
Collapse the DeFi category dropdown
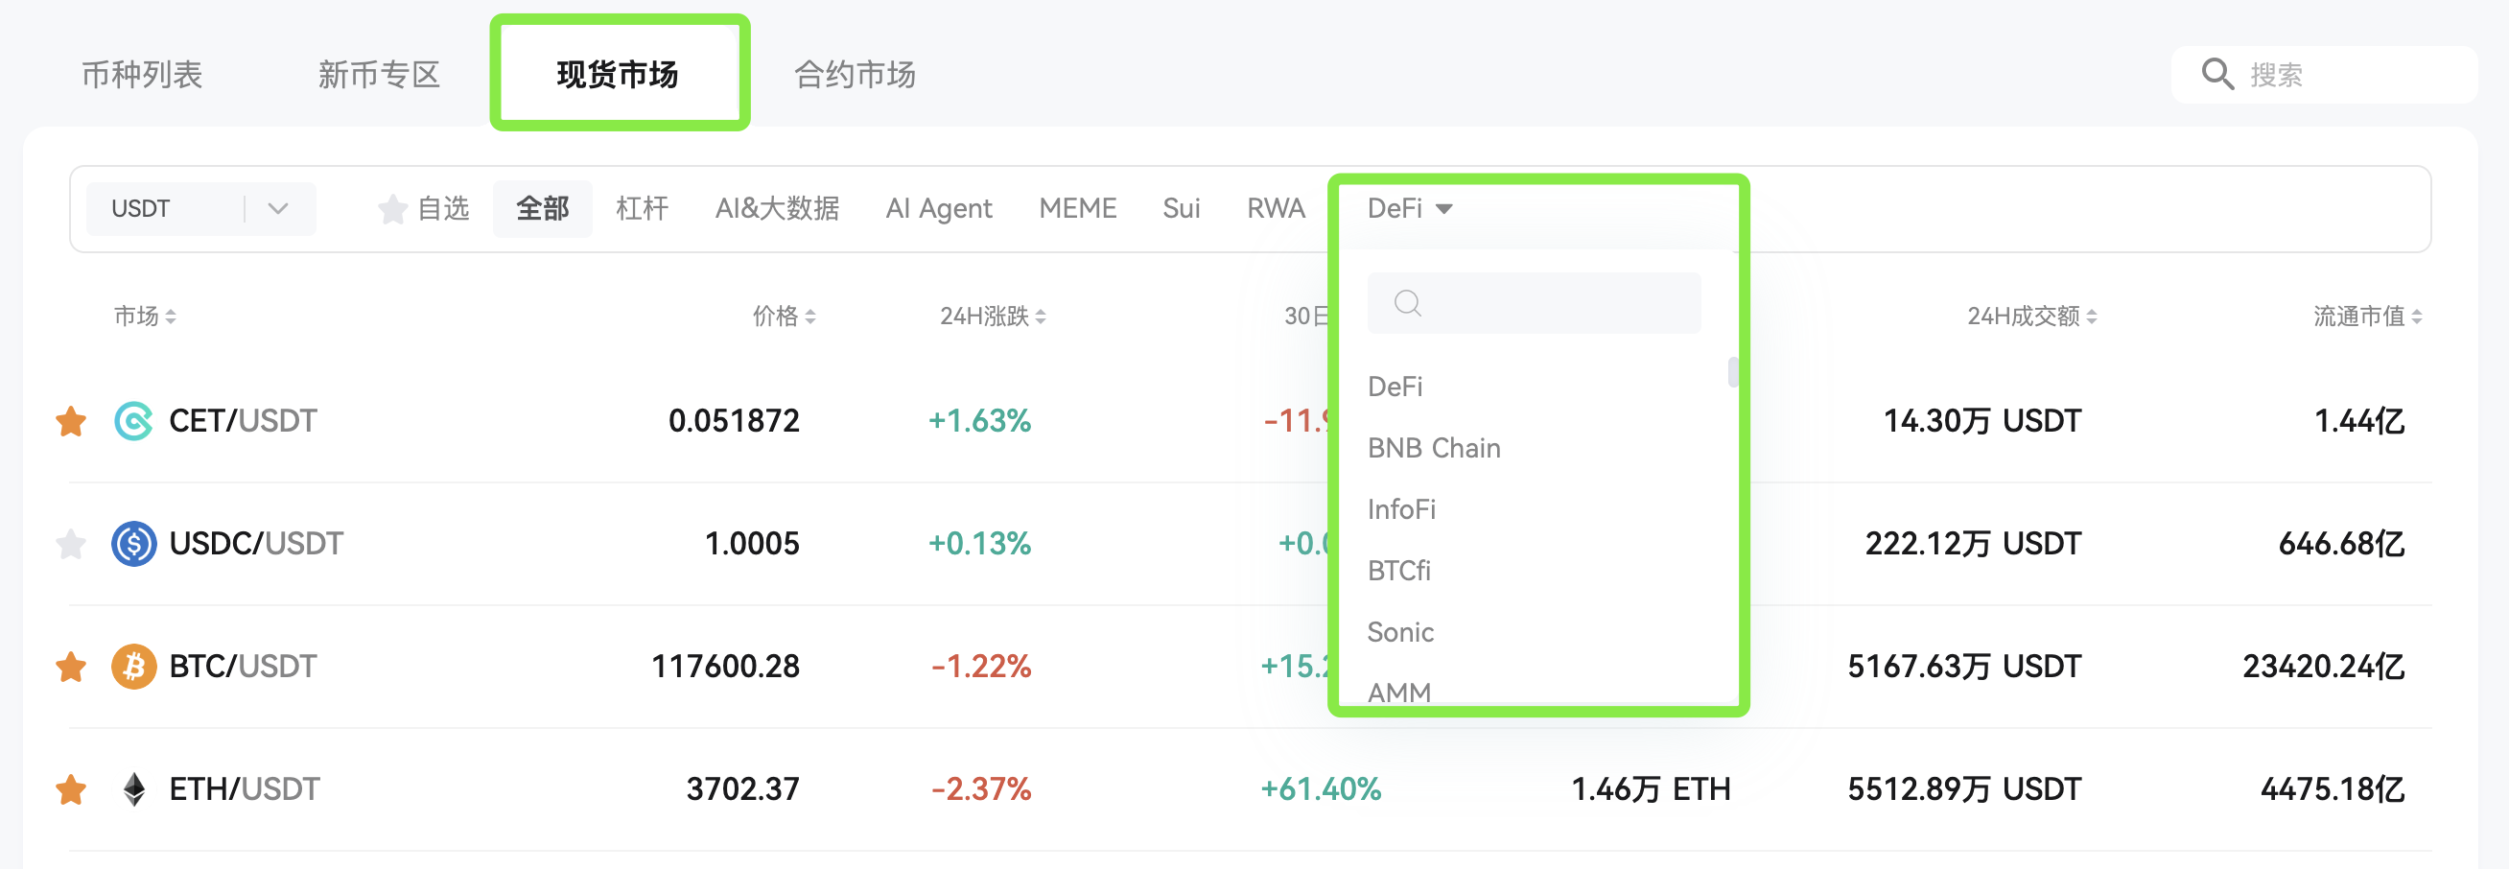coord(1408,208)
